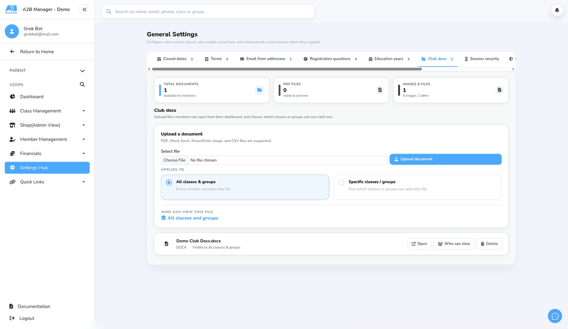
Task: Click the Demo Club Docs.docx file icon
Action: click(x=166, y=244)
